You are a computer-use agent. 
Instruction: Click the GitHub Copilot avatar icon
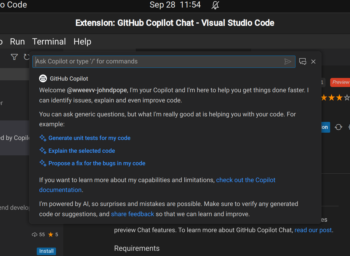click(43, 78)
